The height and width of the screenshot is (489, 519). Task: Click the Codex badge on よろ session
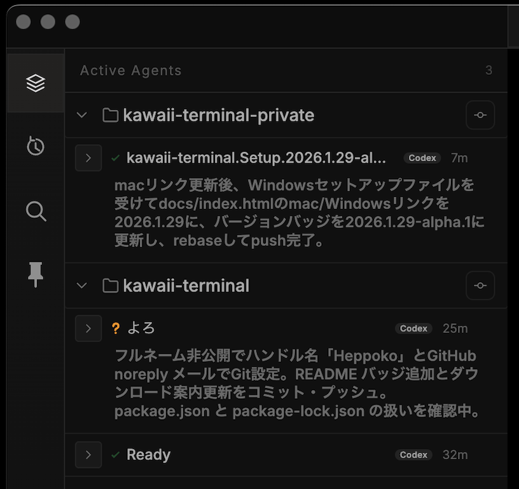tap(413, 328)
